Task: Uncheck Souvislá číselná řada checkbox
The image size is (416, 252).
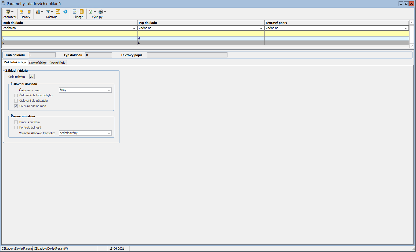Action: click(16, 106)
